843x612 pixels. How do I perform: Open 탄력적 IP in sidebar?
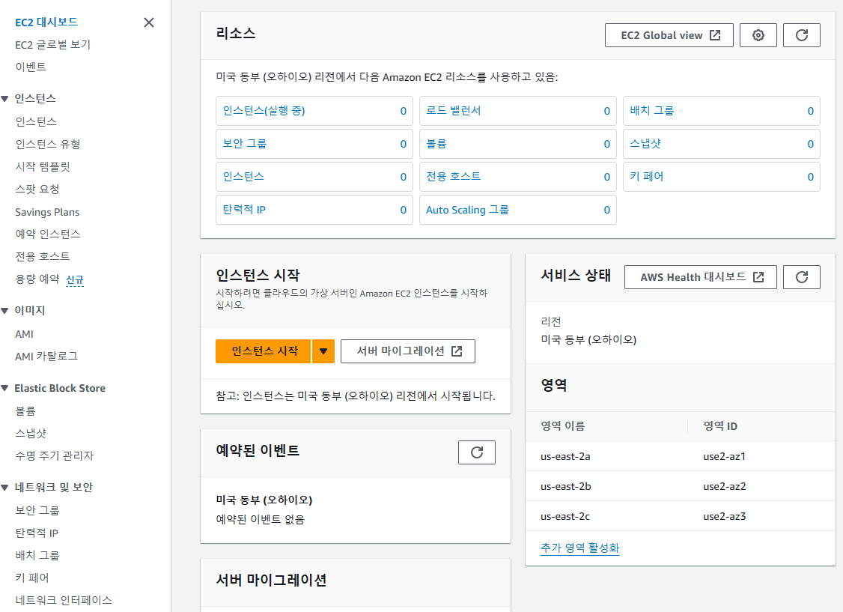click(37, 533)
